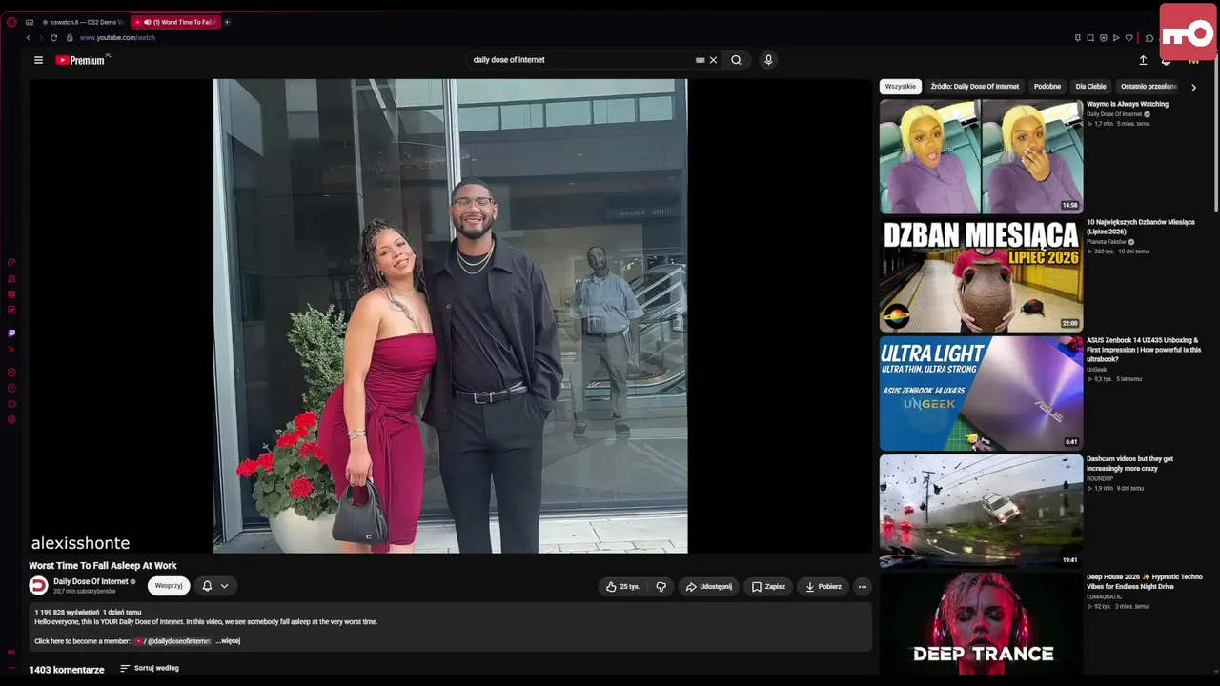Clear the search query with the X
1220x686 pixels.
(713, 60)
